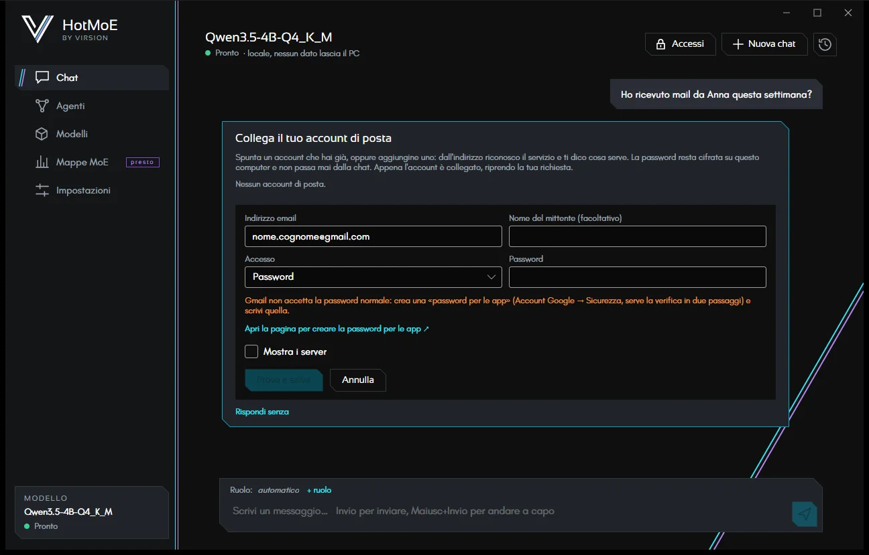Click the HotMoE logo icon

(37, 29)
